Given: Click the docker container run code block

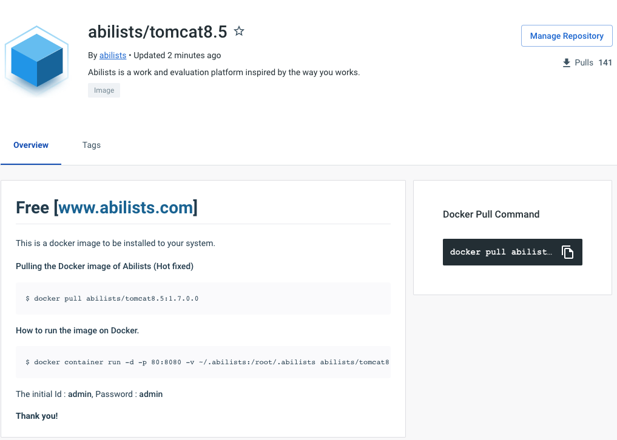Looking at the screenshot, I should coord(203,362).
